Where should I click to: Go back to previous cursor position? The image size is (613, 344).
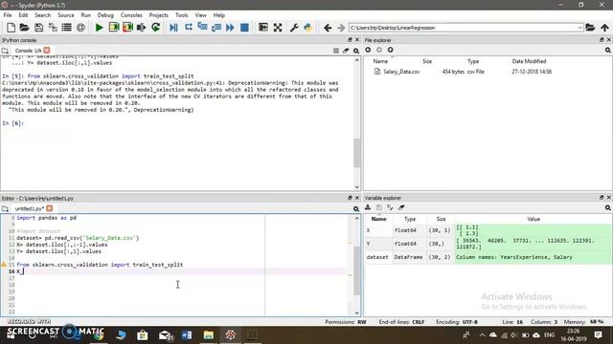(328, 28)
